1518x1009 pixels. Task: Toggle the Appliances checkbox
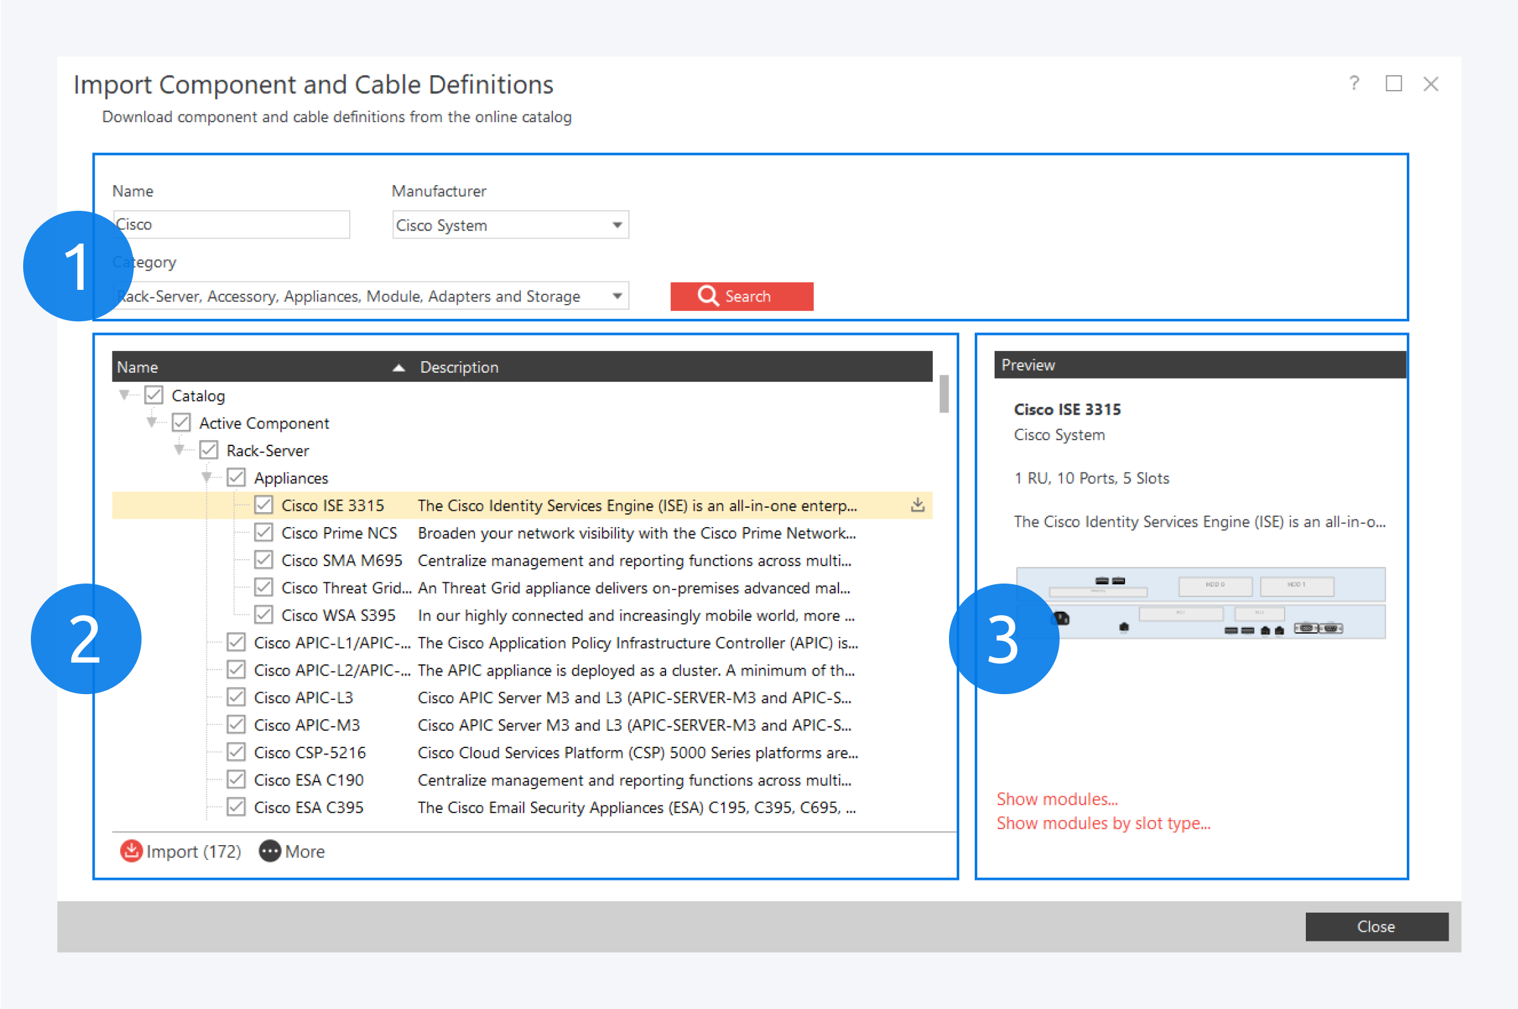click(235, 477)
